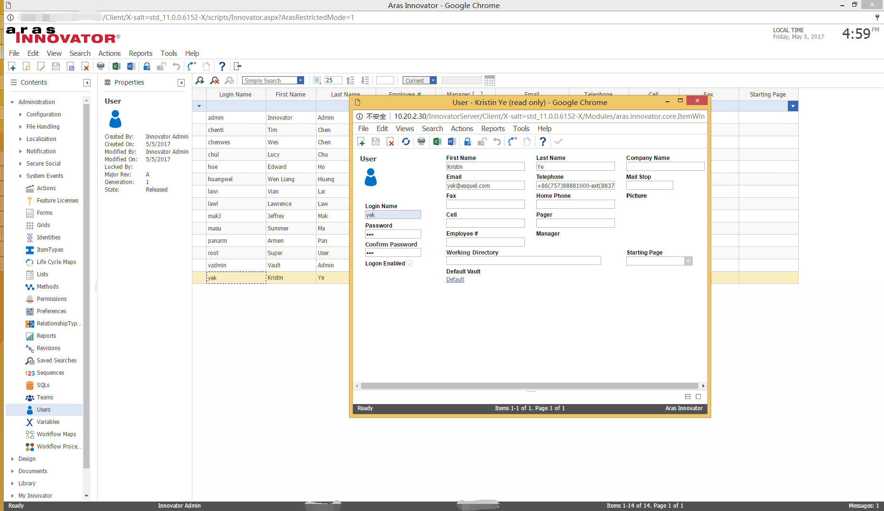Viewport: 884px width, 511px height.
Task: Select the admin row in users grid
Action: (270, 118)
